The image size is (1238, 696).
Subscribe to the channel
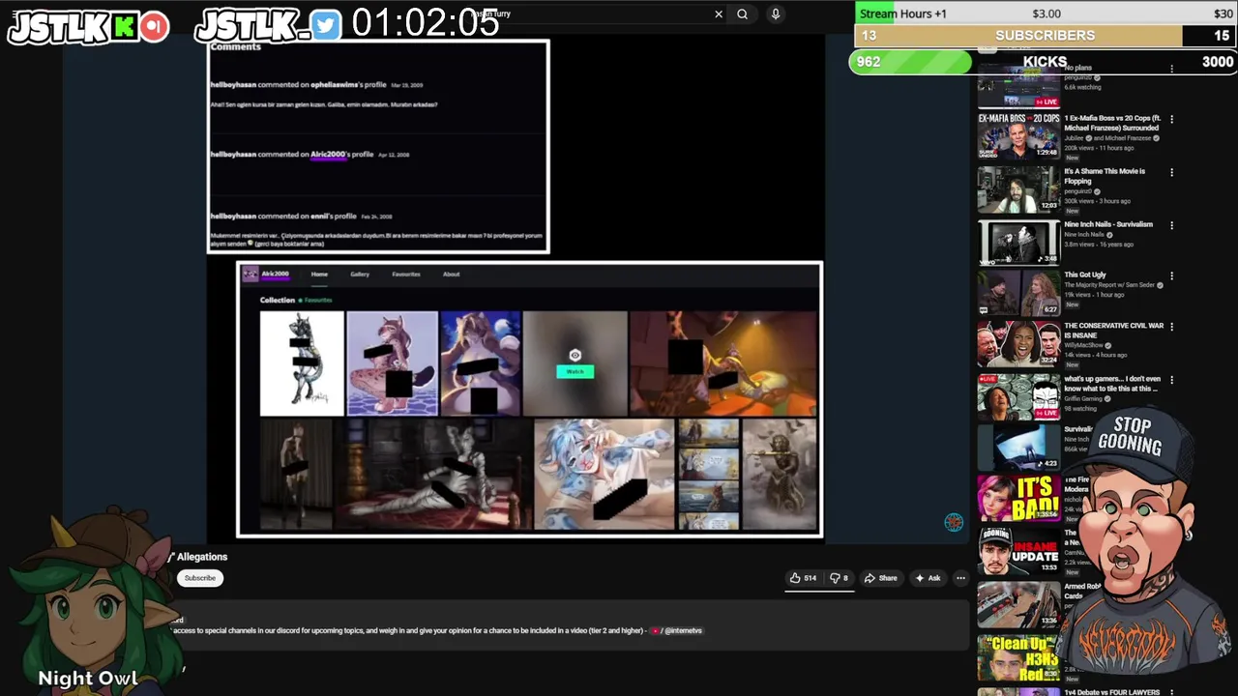[x=200, y=578]
